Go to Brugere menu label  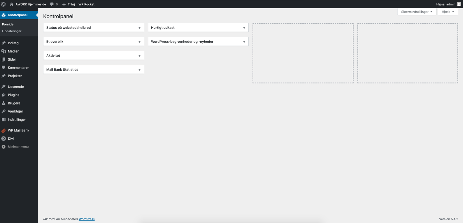pos(14,103)
